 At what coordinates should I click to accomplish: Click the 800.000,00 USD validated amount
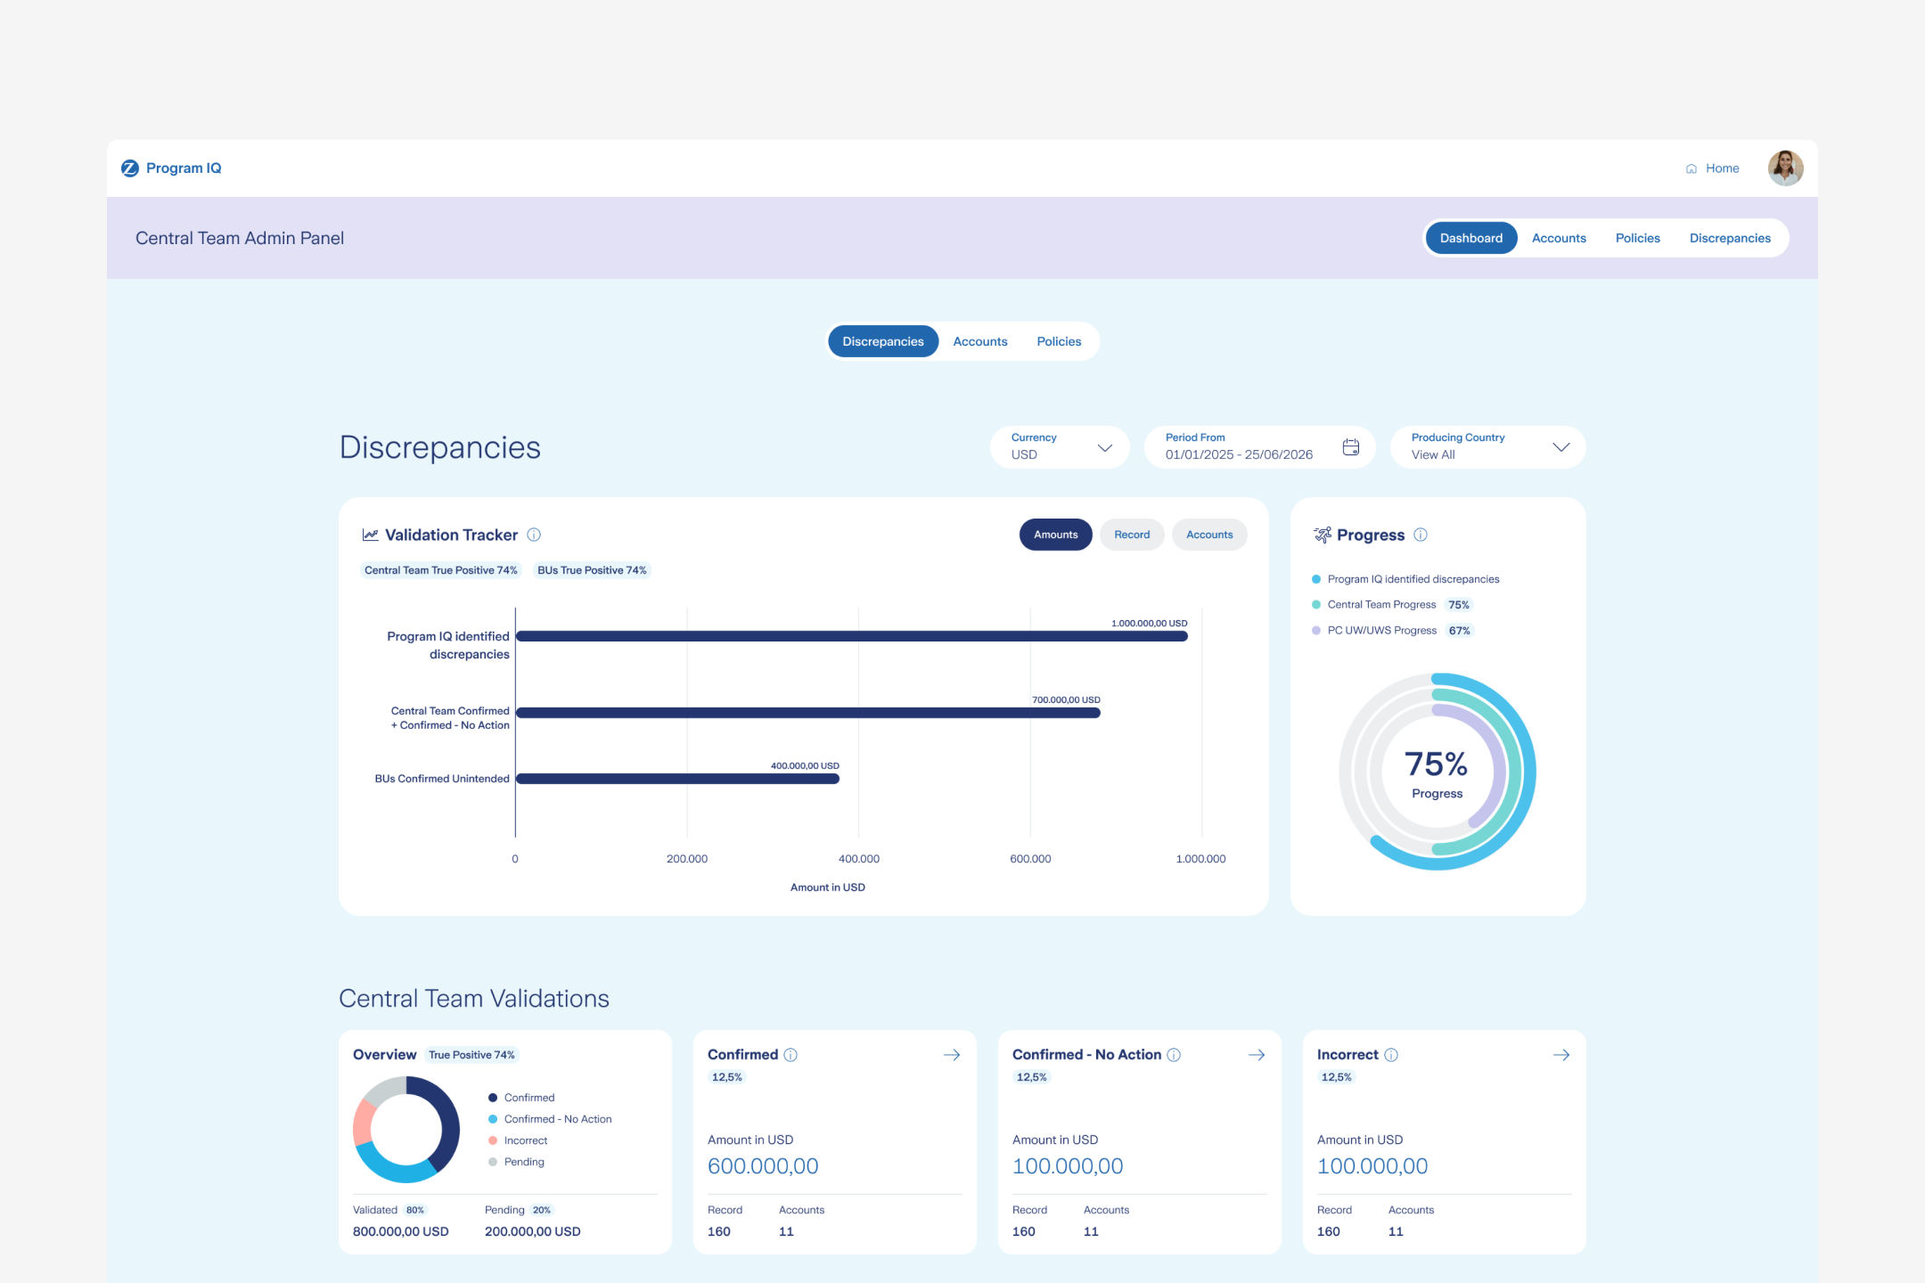point(401,1231)
